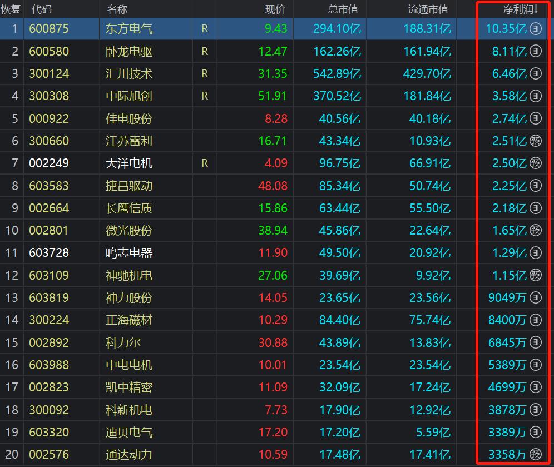This screenshot has width=554, height=467.
Task: Click the Q3 report icon for 科新机电
Action: tap(536, 409)
